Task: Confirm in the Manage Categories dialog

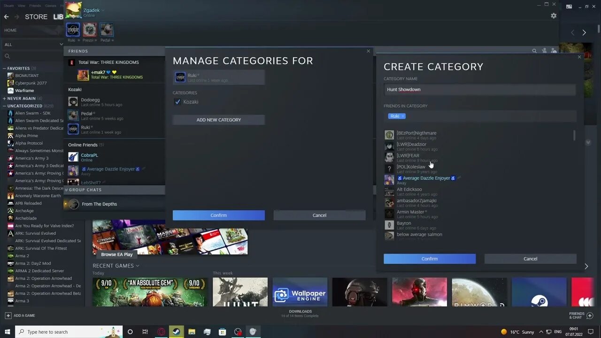Action: pyautogui.click(x=219, y=215)
